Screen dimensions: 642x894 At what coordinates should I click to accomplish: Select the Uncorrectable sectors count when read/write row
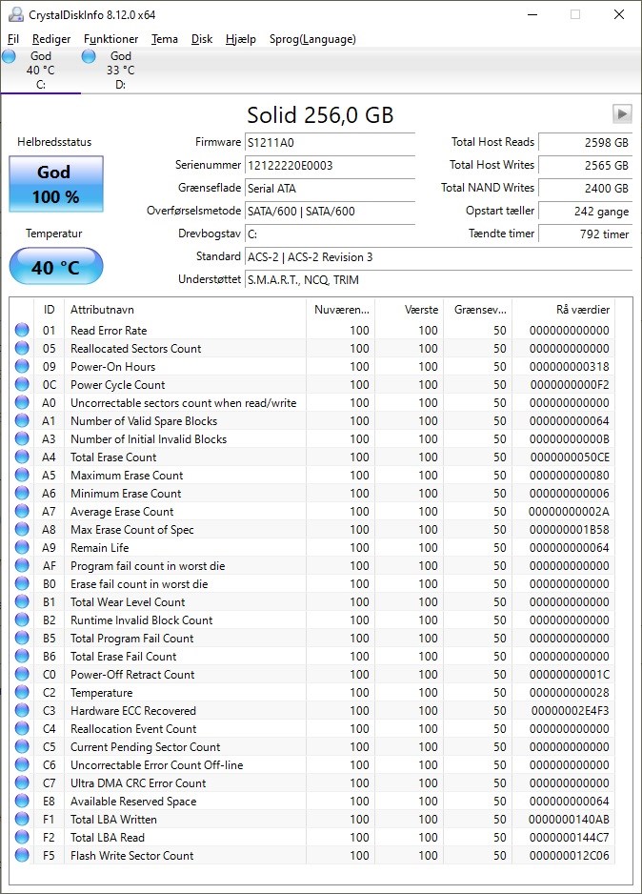[x=312, y=402]
